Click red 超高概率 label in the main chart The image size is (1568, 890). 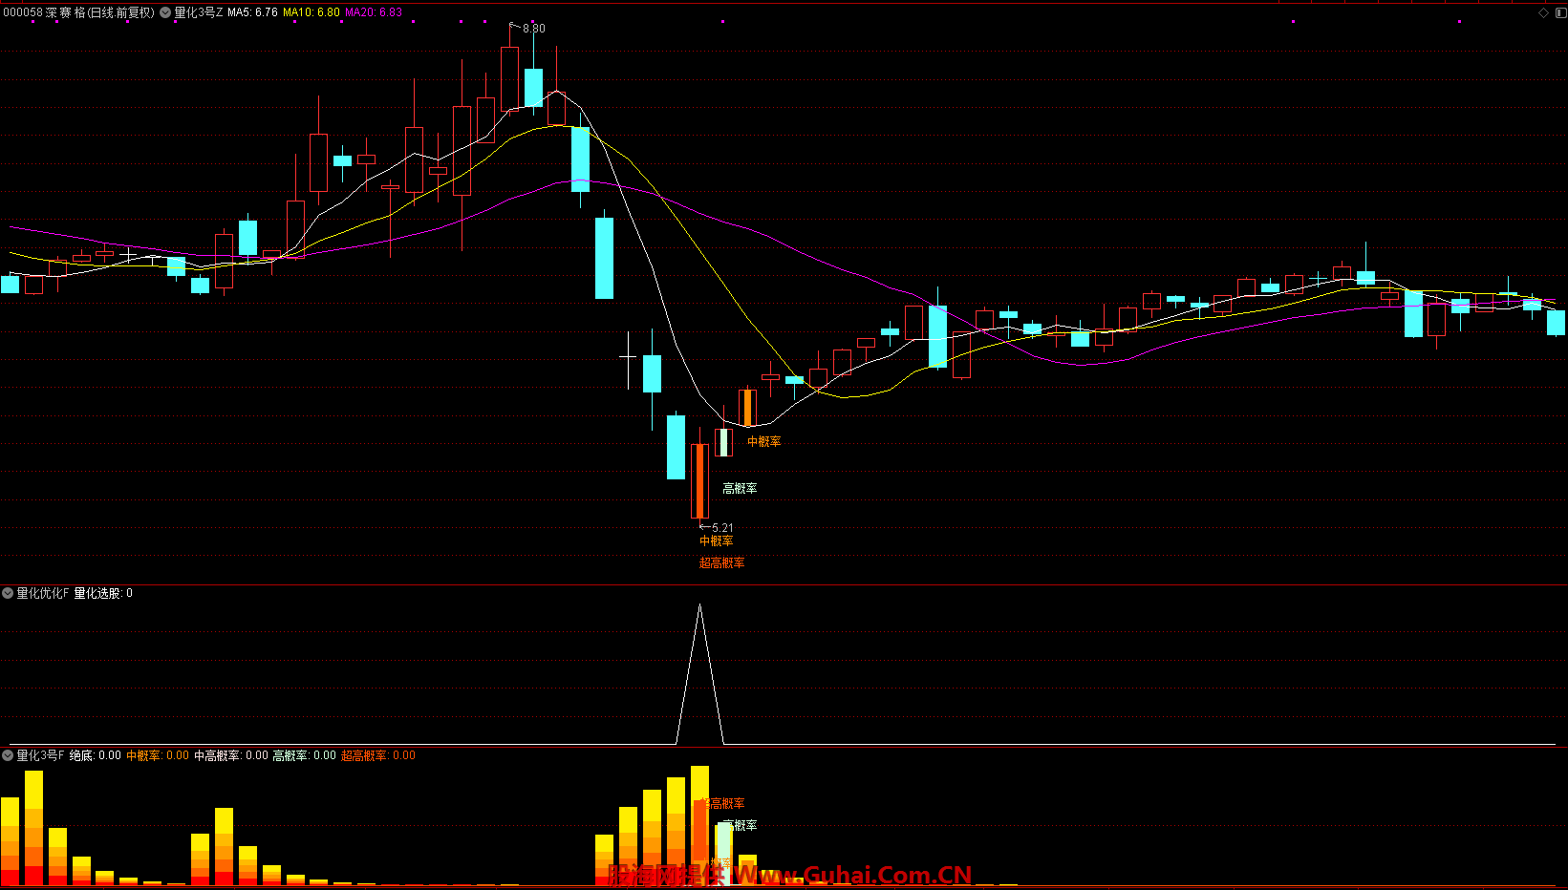pyautogui.click(x=722, y=562)
